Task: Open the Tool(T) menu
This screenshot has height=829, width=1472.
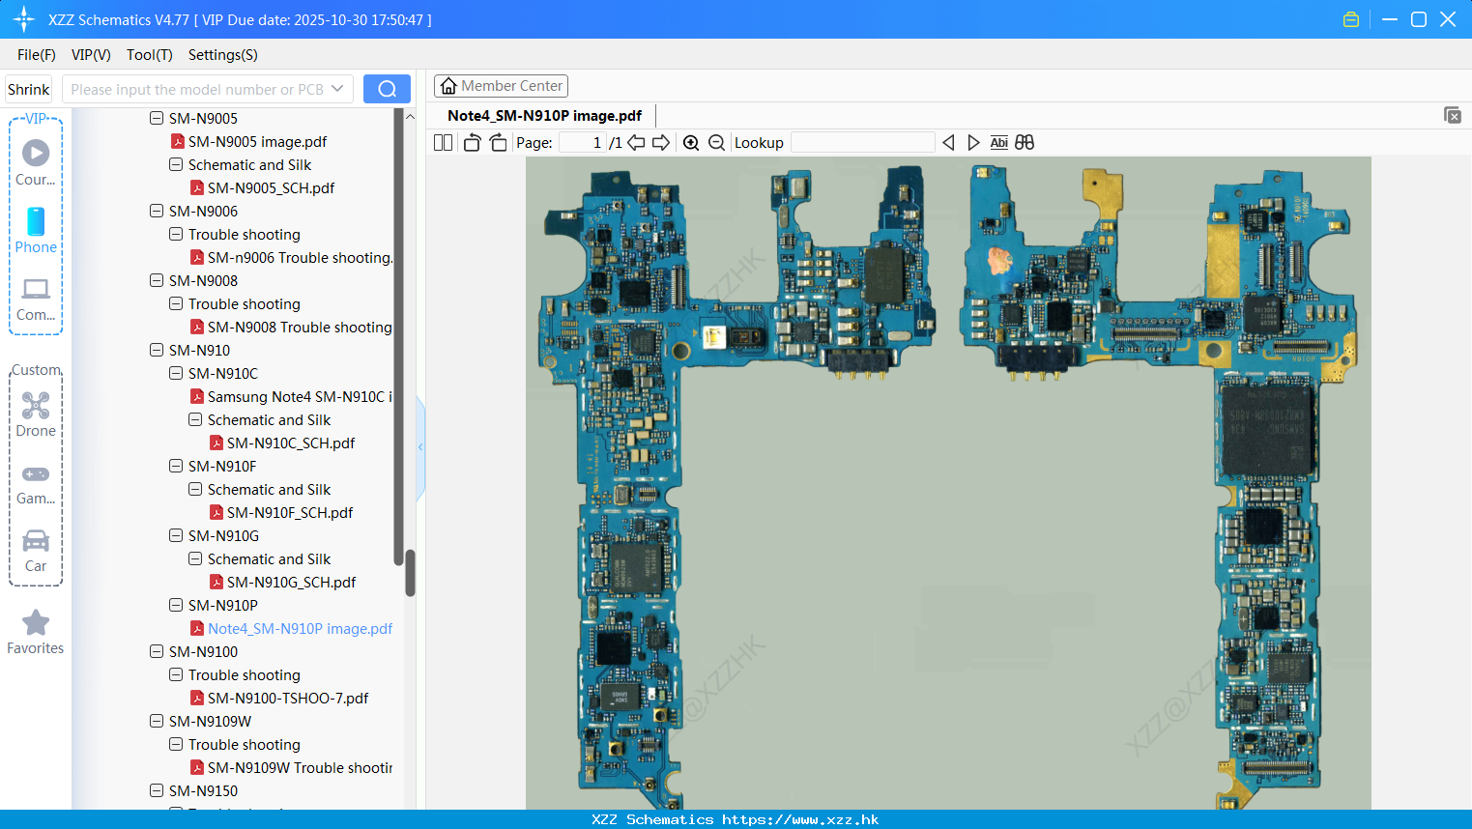Action: 149,55
